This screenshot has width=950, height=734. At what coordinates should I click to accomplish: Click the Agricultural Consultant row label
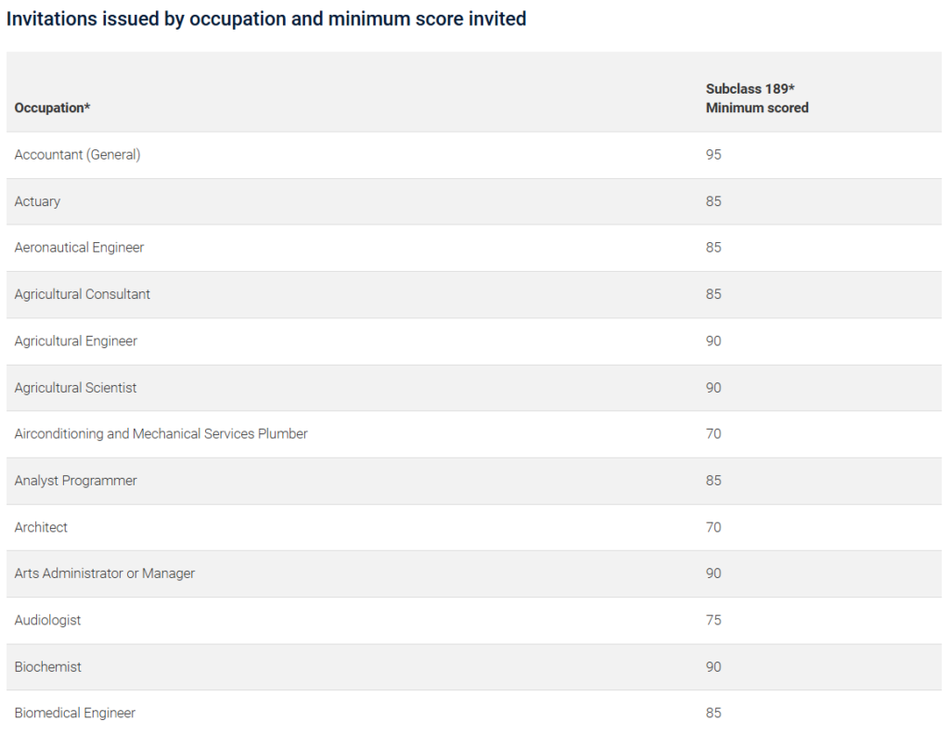point(83,294)
